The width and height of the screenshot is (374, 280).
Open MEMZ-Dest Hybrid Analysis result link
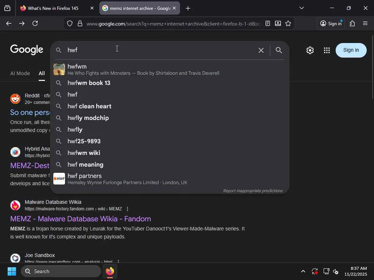pos(30,166)
